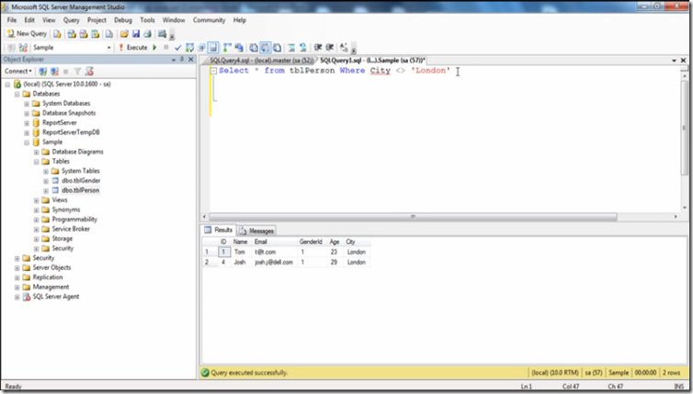Open Analysis Services MDX Query icon

tap(72, 34)
